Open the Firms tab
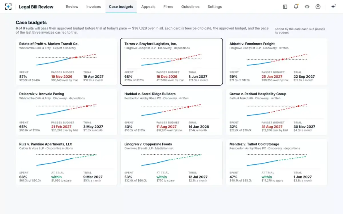343x214 pixels. pos(168,7)
